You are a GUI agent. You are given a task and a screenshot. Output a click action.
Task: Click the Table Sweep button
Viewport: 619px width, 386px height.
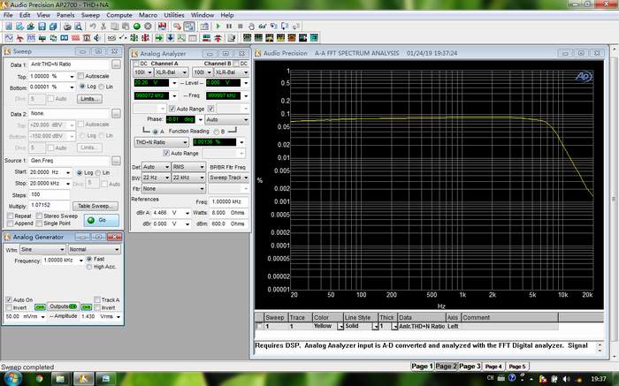click(x=96, y=206)
